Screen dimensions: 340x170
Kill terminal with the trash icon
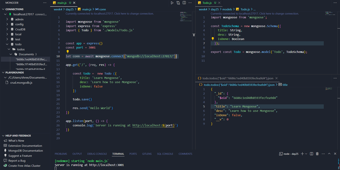click(x=317, y=154)
